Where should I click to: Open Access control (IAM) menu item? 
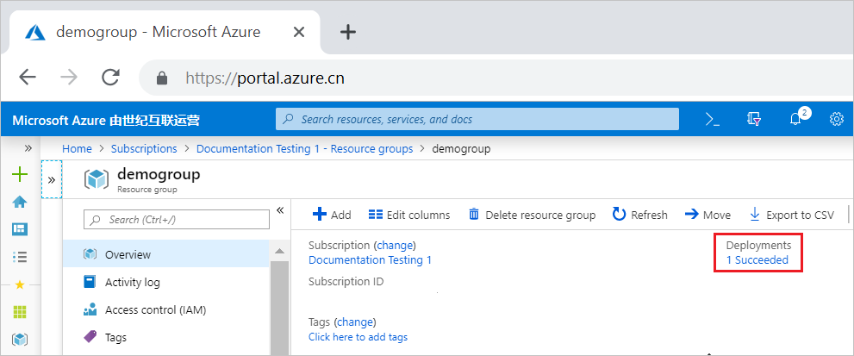click(155, 309)
